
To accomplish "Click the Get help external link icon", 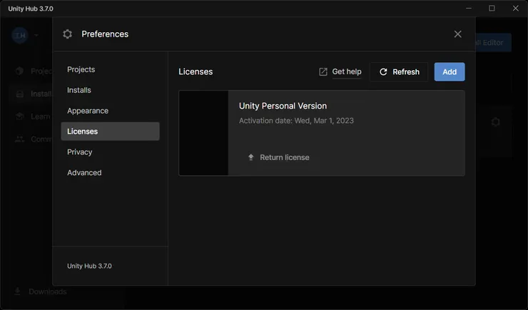I will tap(323, 72).
